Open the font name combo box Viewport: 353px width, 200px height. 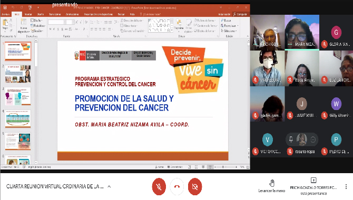point(57,22)
